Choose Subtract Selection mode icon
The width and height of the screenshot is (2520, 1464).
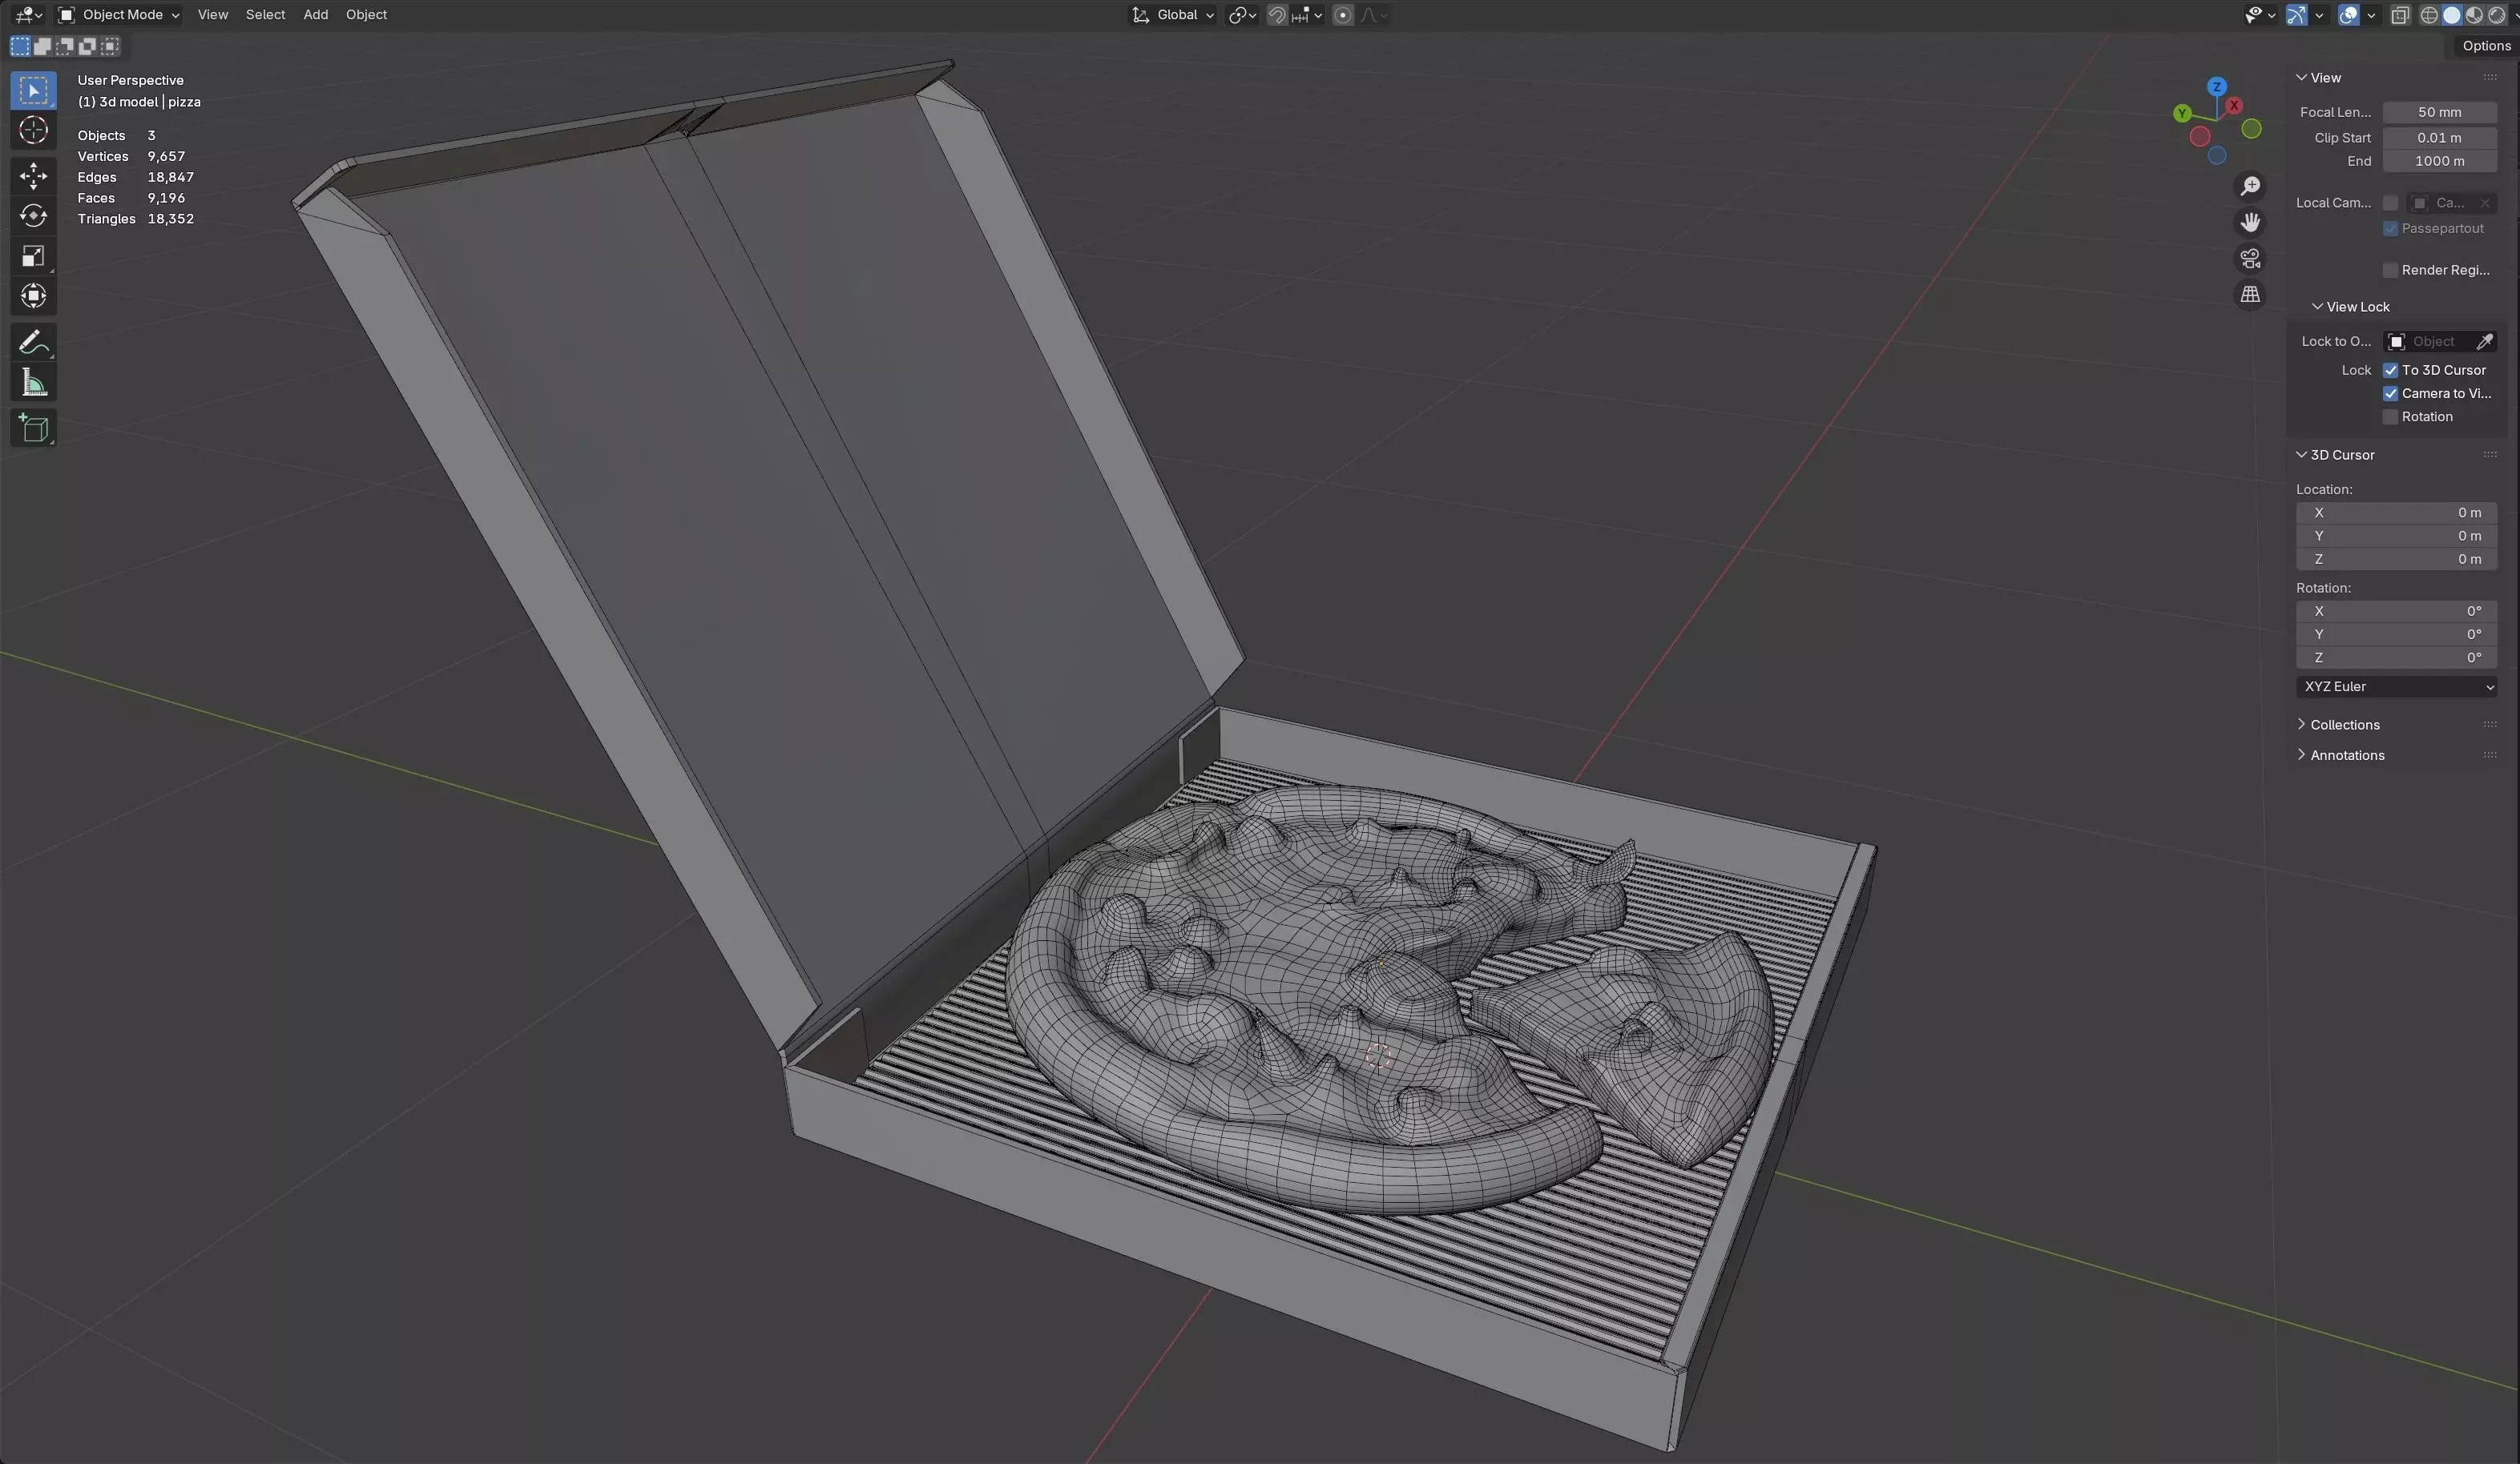coord(65,46)
